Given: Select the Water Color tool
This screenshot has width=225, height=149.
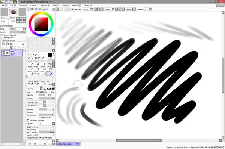Looking at the screenshot, I should (x=49, y=63).
